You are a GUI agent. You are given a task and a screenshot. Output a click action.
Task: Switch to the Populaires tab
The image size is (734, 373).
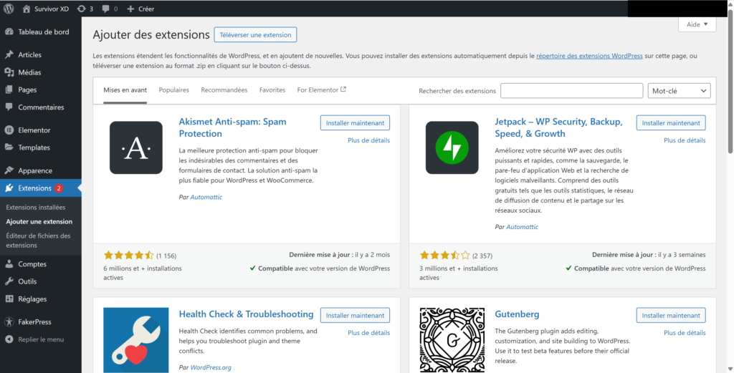[x=174, y=90]
